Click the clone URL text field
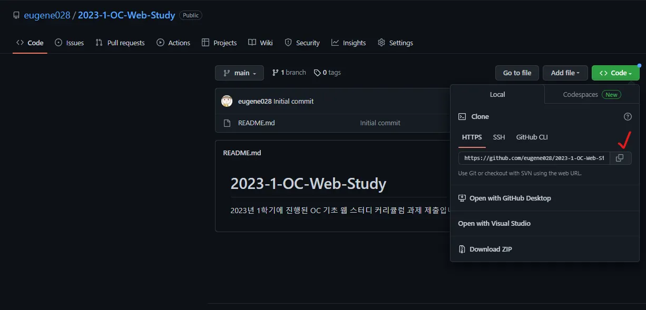 pyautogui.click(x=534, y=158)
